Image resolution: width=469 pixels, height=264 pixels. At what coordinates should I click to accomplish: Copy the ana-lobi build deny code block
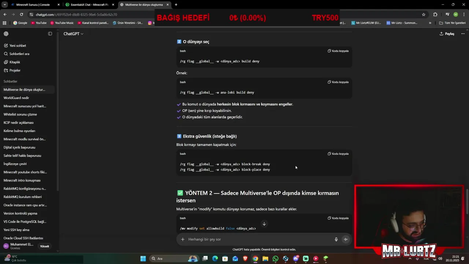(x=338, y=82)
